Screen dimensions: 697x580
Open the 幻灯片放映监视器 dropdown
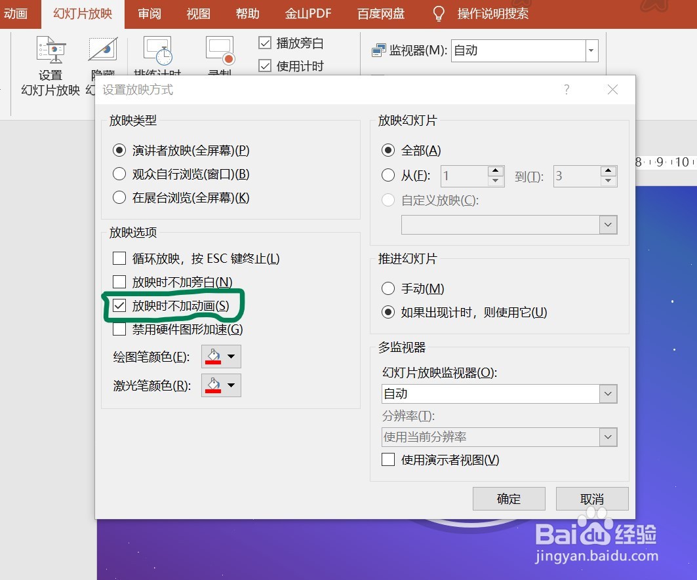point(608,394)
